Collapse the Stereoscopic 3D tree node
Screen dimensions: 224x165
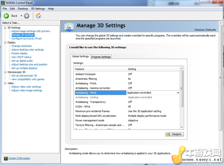[5, 72]
